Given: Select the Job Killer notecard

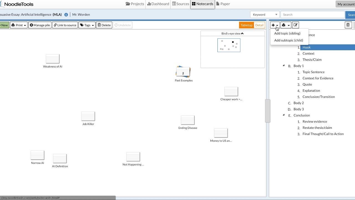Looking at the screenshot, I should tap(88, 116).
